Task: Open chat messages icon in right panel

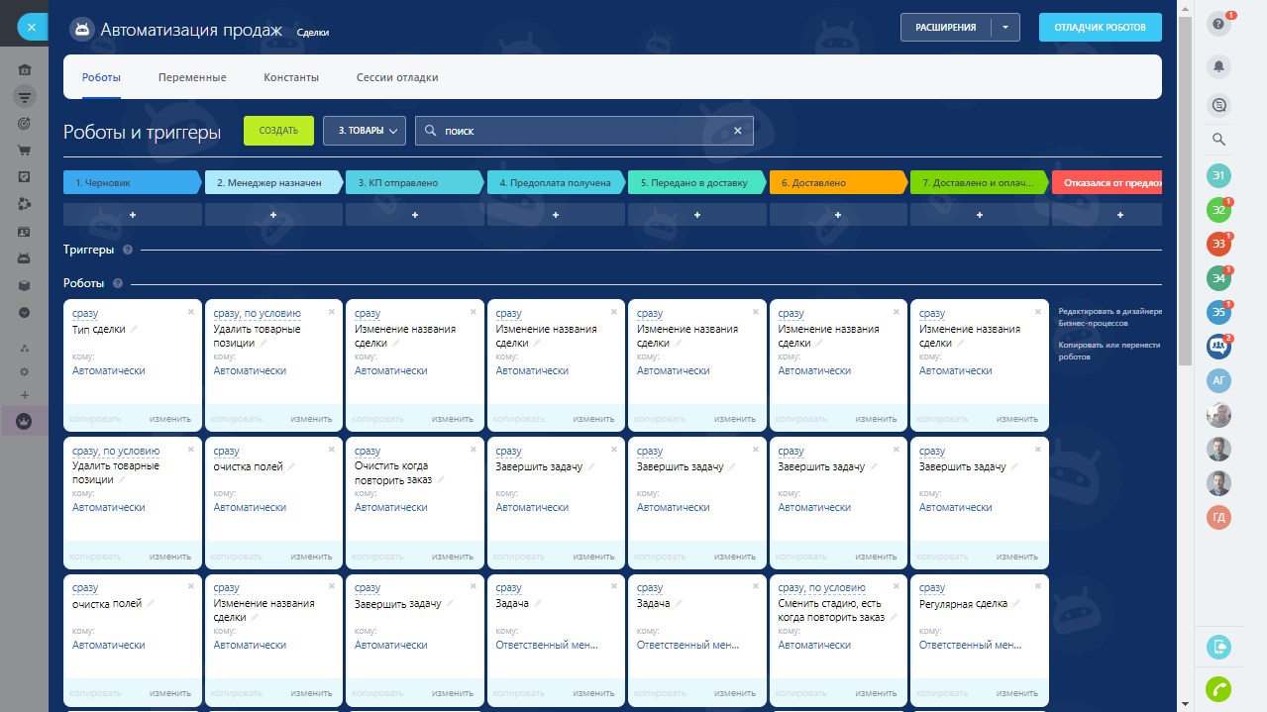Action: point(1219,104)
